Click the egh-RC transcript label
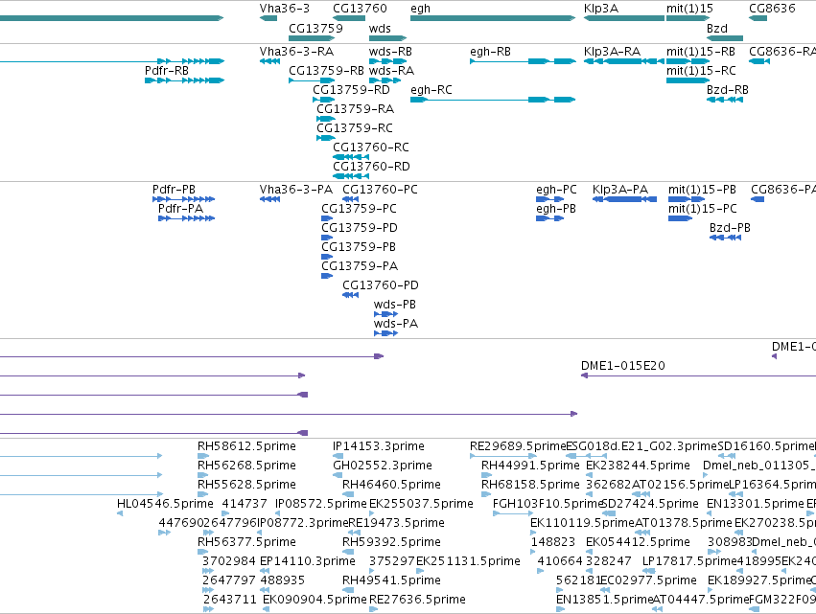The width and height of the screenshot is (816, 614). [x=431, y=89]
